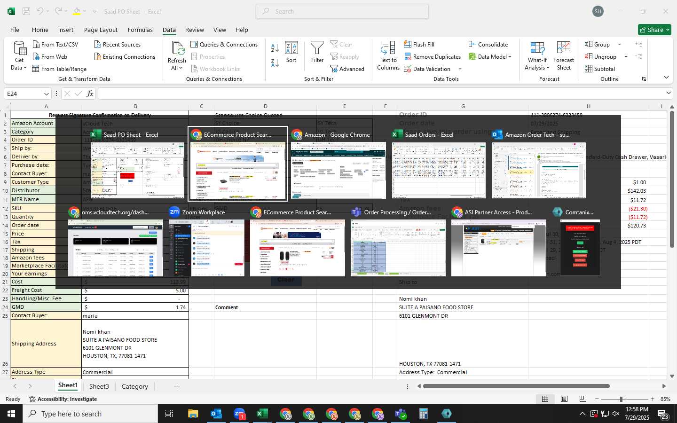Switch to Amazon Order Tech Outlook window
This screenshot has width=677, height=423.
[539, 164]
